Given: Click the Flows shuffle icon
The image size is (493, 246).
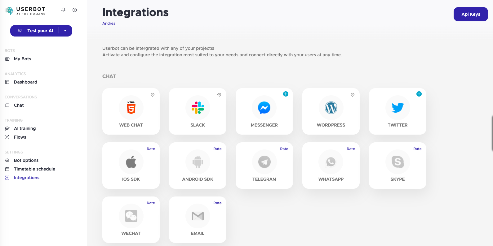Looking at the screenshot, I should [7, 137].
